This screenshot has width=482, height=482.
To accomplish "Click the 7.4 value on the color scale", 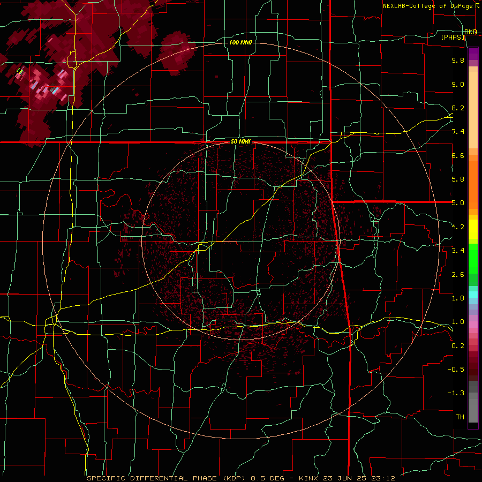I will pos(458,132).
